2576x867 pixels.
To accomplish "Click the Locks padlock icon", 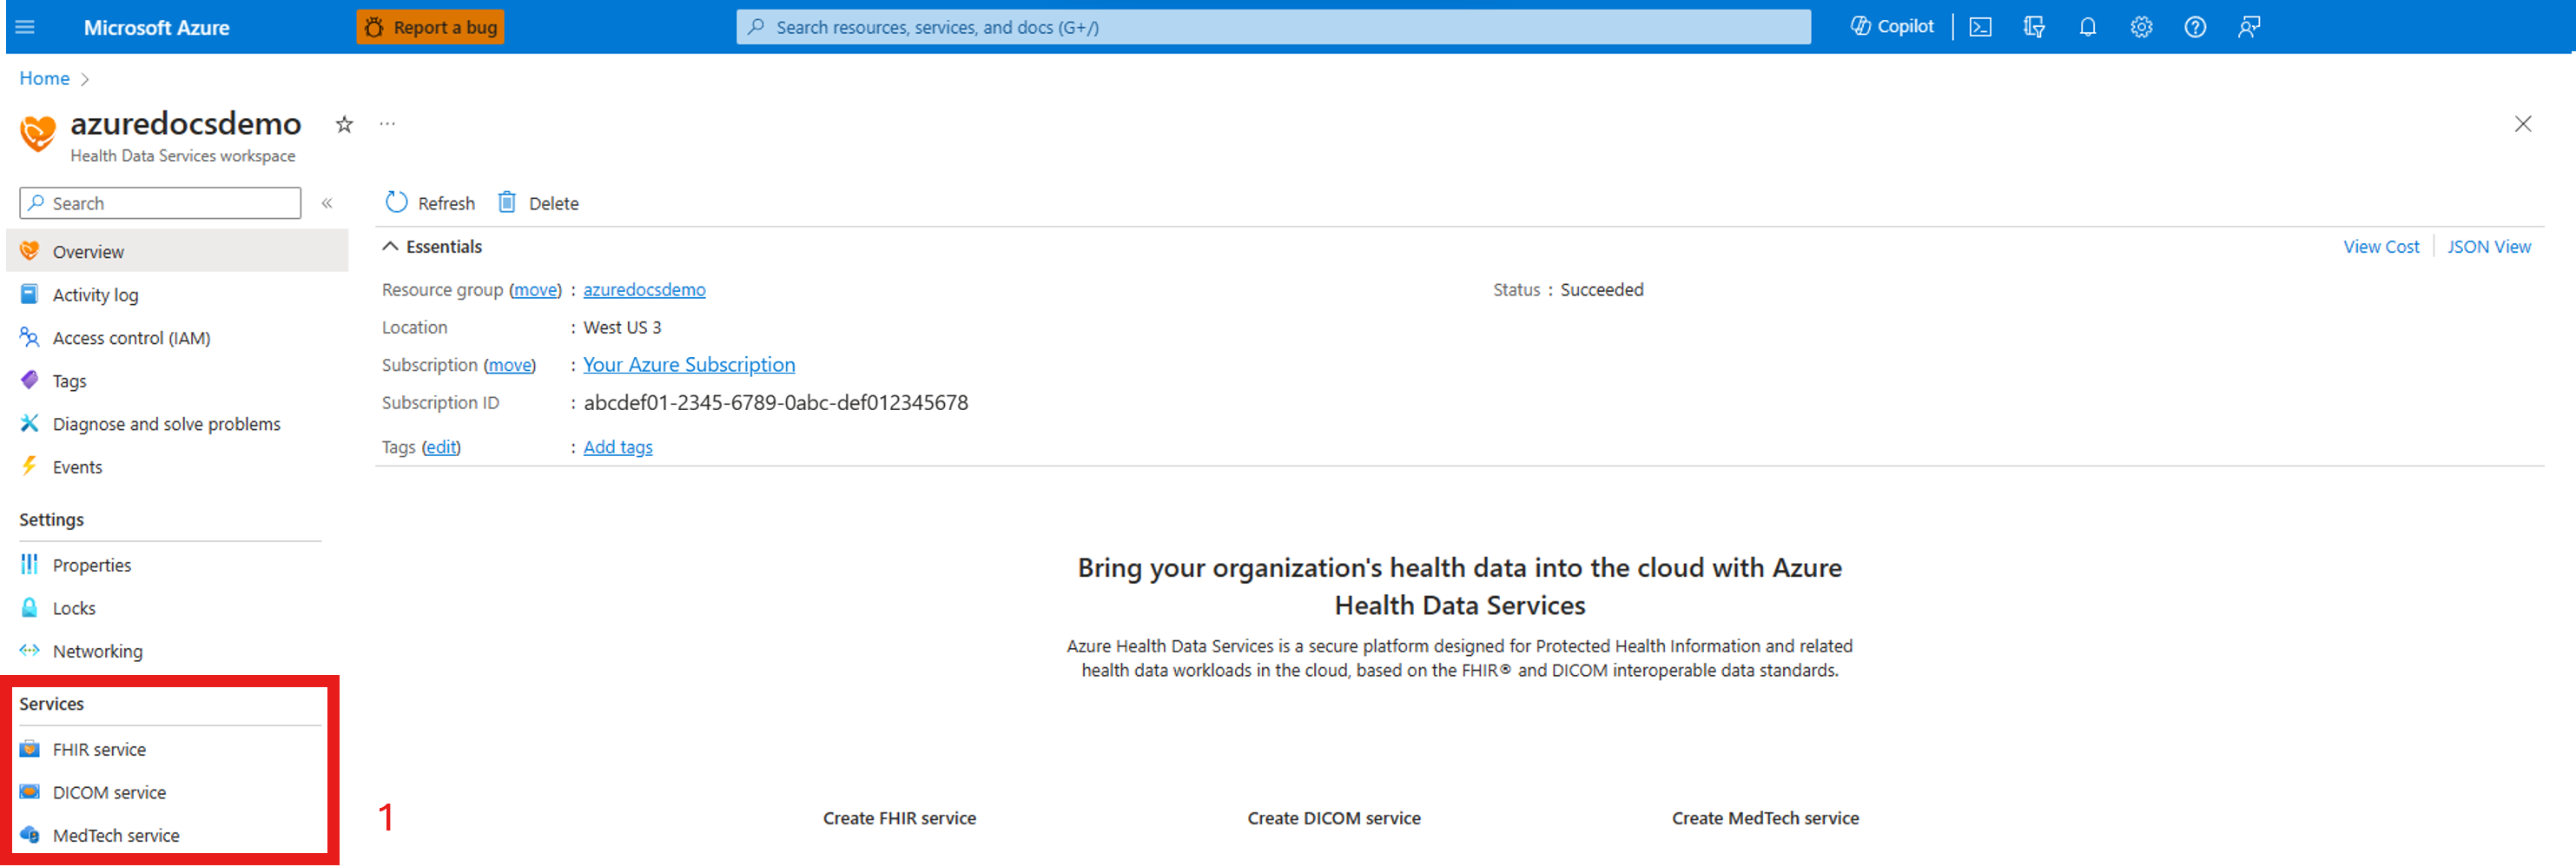I will [30, 607].
